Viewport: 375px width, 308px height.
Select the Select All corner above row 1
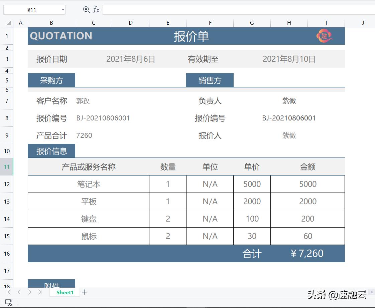7,23
